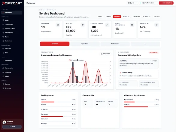Click the Manager profile avatar
Screen dimensions: 176x132
click(x=4, y=122)
